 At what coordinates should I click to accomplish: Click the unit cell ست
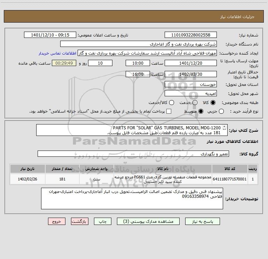click(96, 179)
